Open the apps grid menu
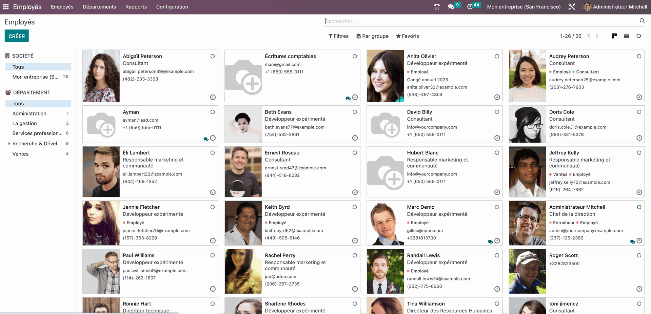651x314 pixels. tap(6, 7)
